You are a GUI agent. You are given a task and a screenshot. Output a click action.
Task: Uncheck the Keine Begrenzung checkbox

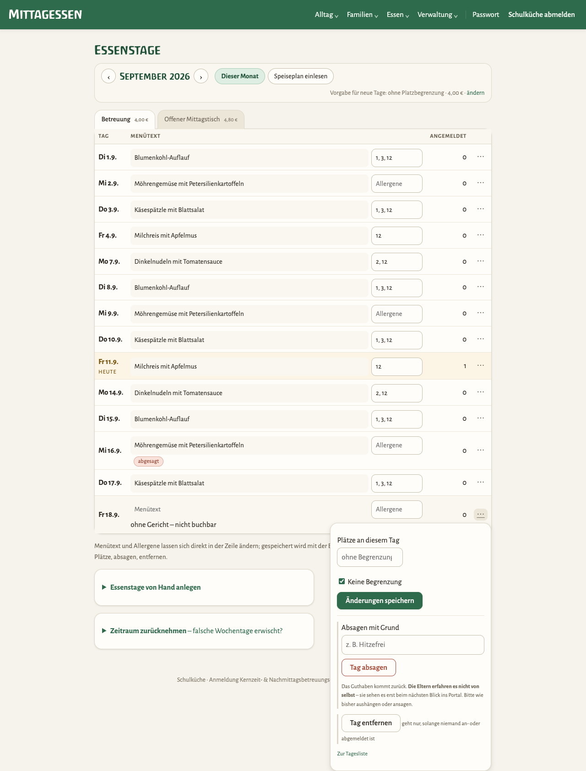click(x=342, y=581)
